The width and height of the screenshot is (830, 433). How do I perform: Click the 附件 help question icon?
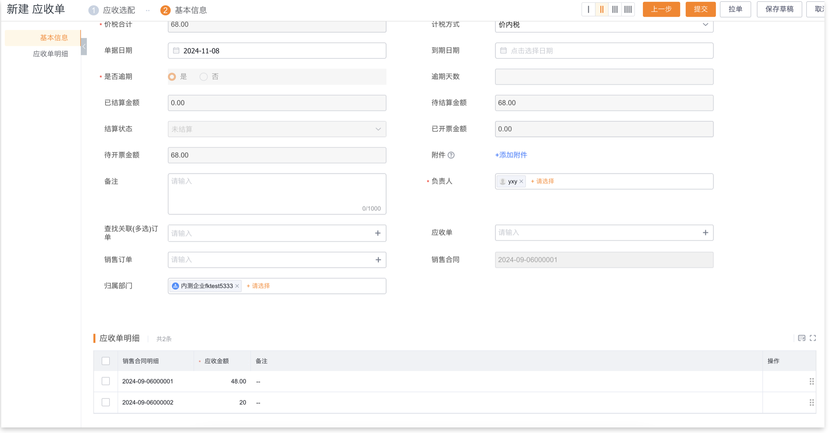click(451, 155)
